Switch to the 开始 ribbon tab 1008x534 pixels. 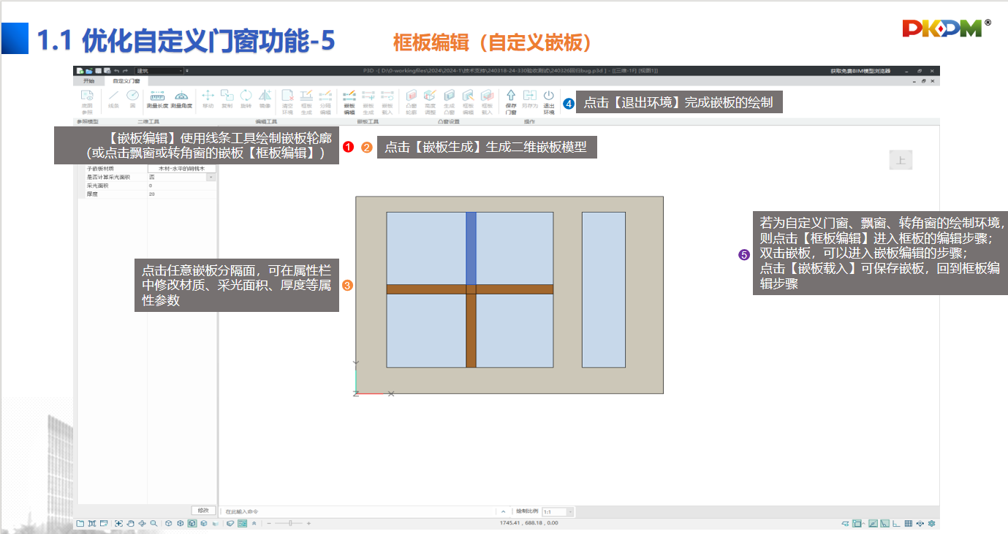[x=89, y=80]
